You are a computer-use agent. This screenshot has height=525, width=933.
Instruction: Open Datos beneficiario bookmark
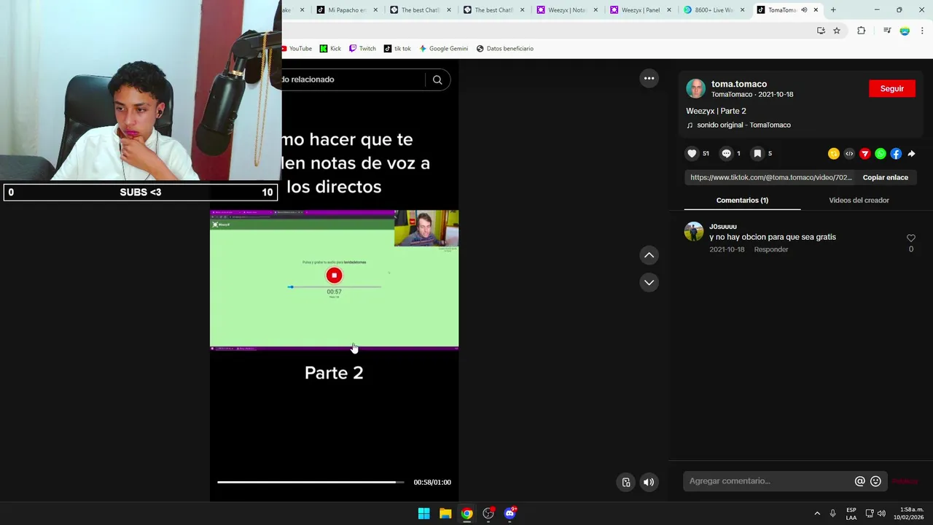(504, 49)
